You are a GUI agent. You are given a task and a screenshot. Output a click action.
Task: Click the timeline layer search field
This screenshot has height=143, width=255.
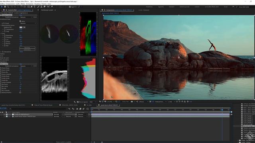pyautogui.click(x=38, y=109)
